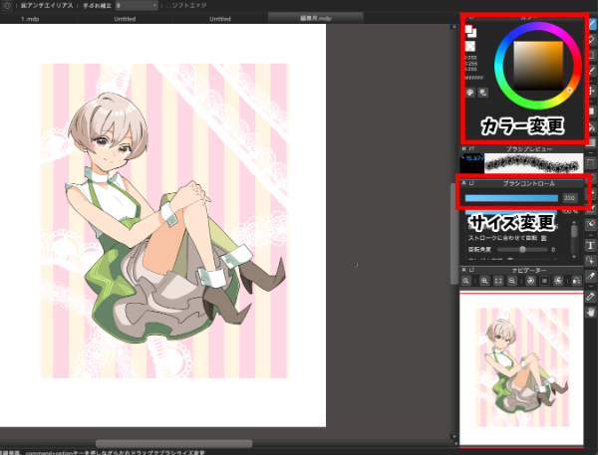Click the second icon beside the palette button
Image resolution: width=599 pixels, height=455 pixels.
[x=482, y=93]
